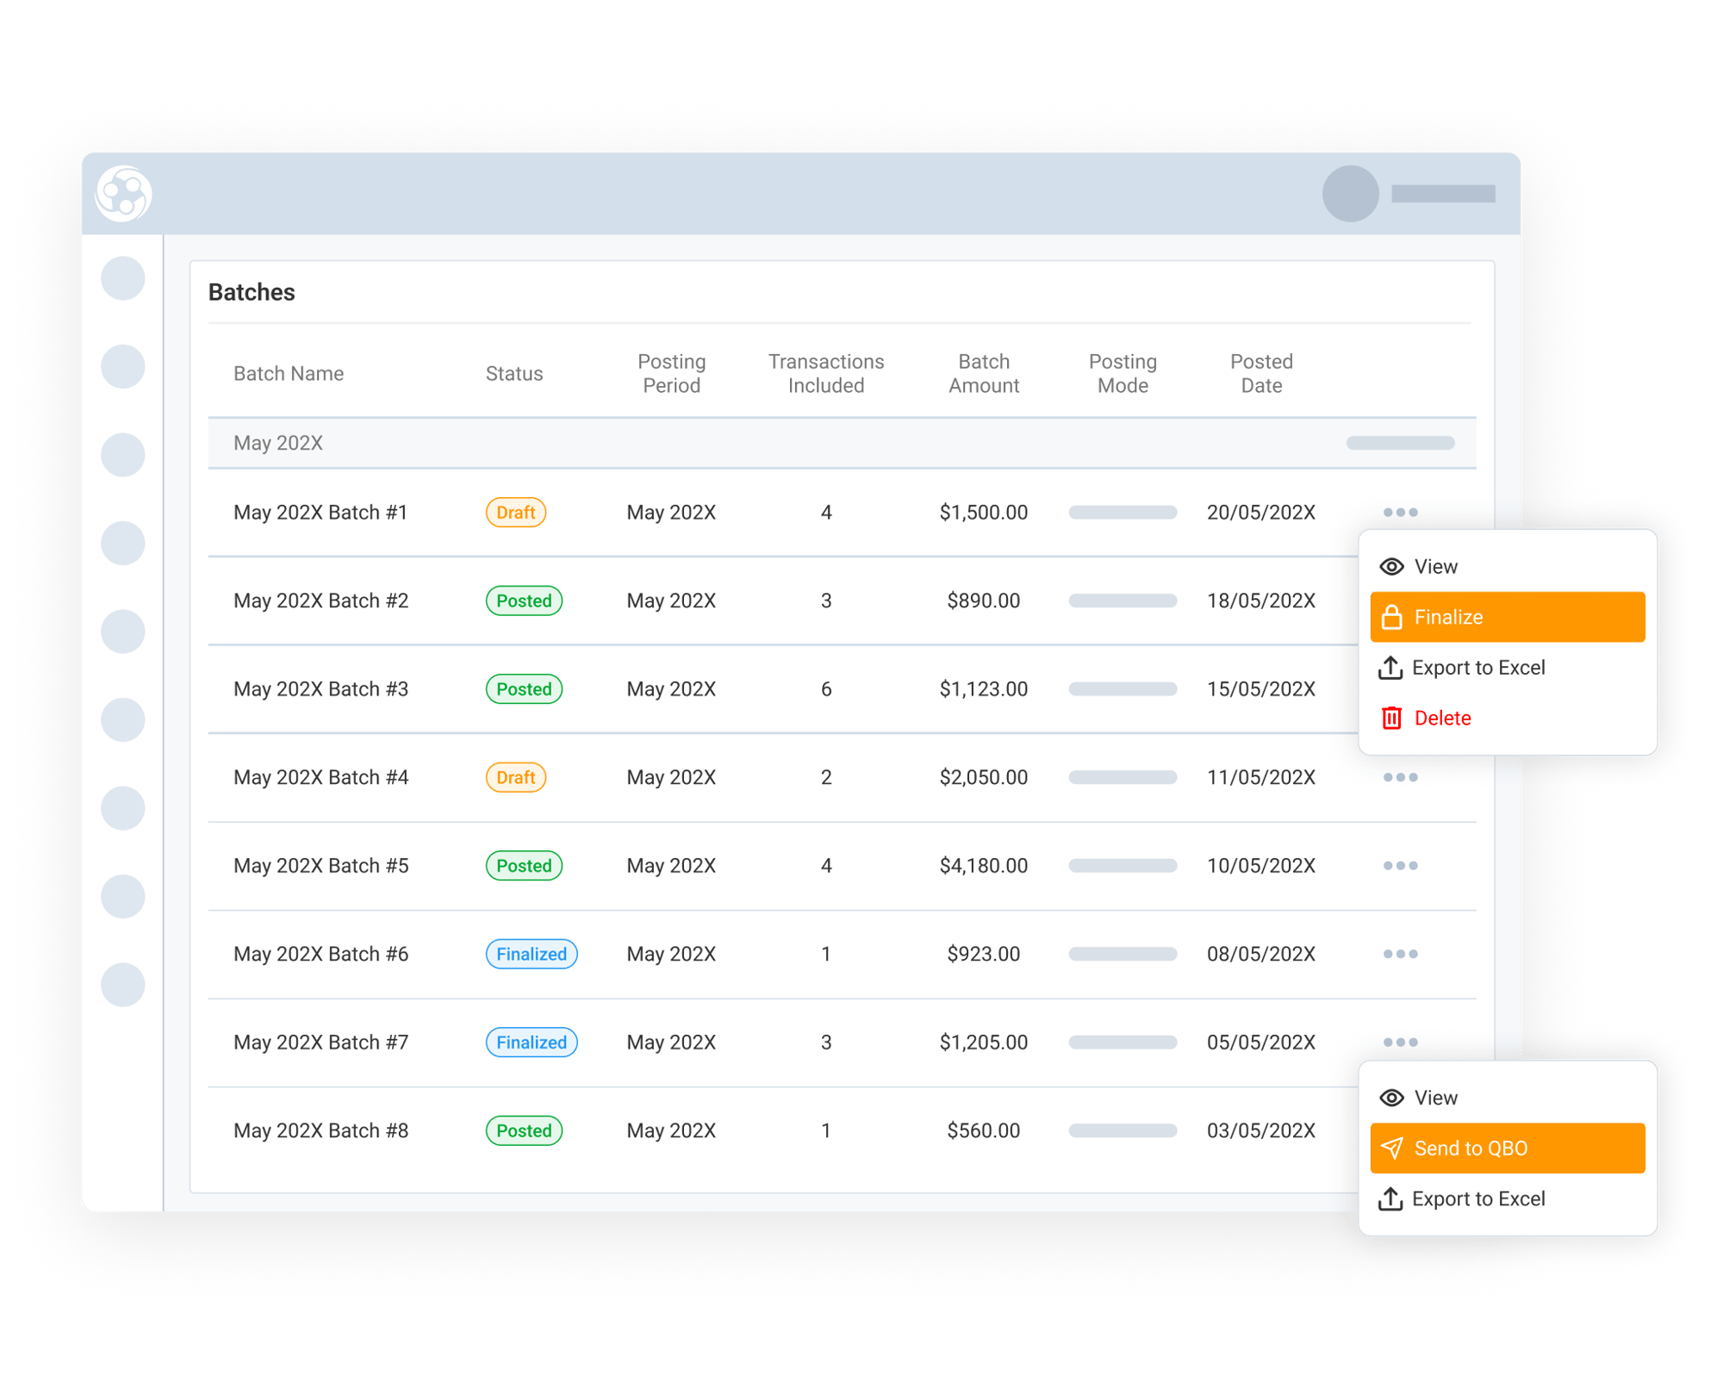
Task: Click the app logo in header
Action: (x=123, y=194)
